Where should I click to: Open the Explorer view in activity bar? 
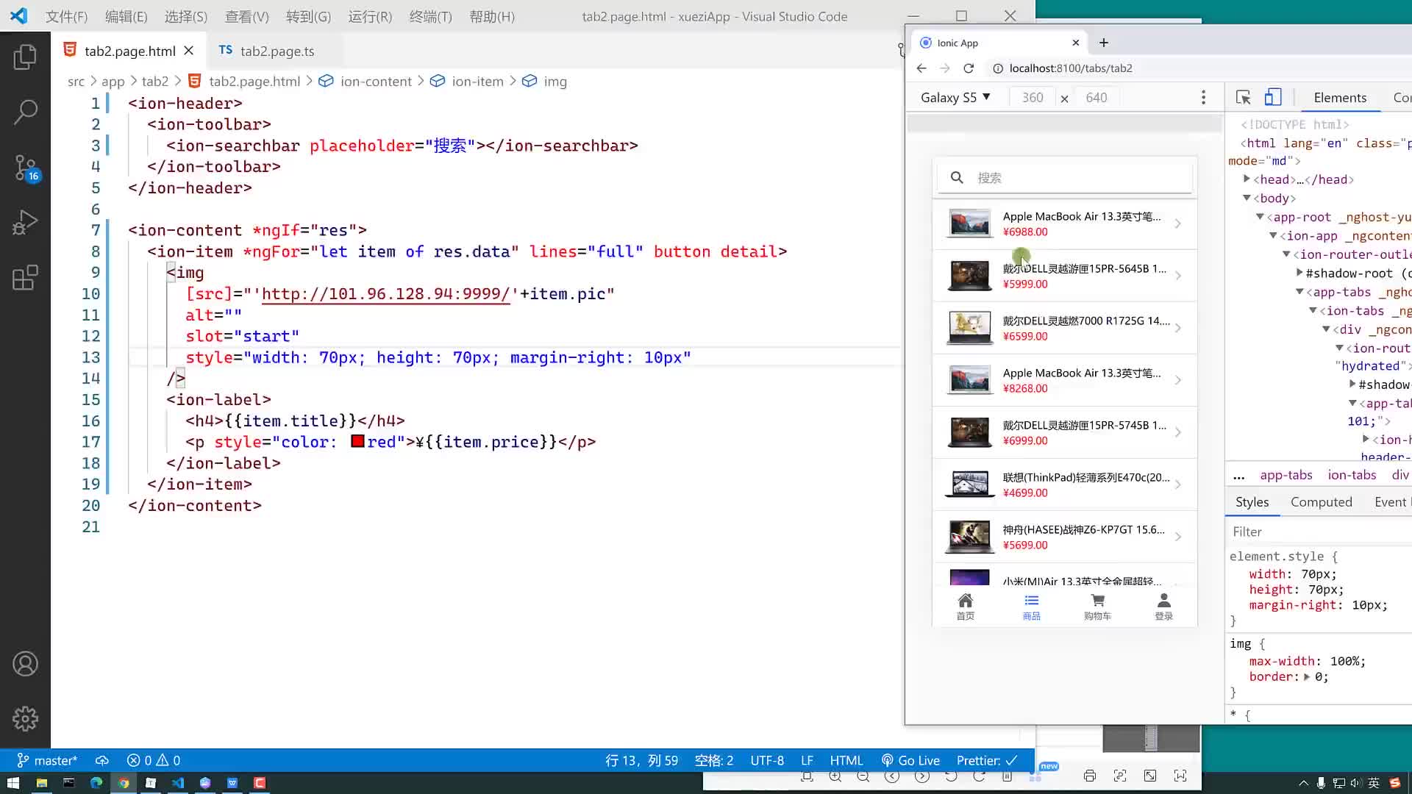(x=25, y=57)
